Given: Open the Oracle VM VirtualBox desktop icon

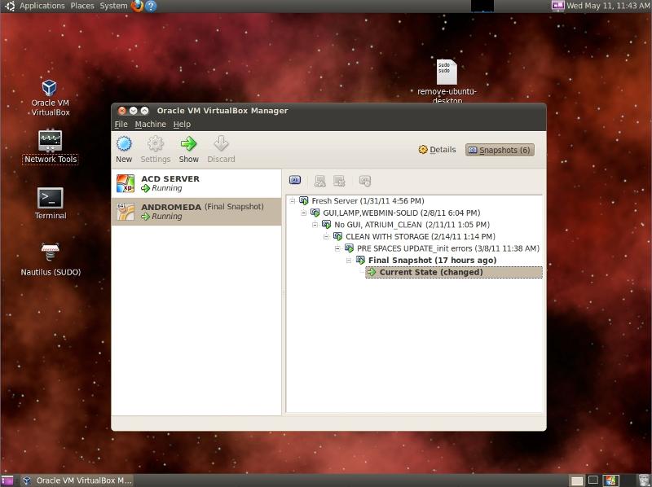Looking at the screenshot, I should click(x=51, y=98).
